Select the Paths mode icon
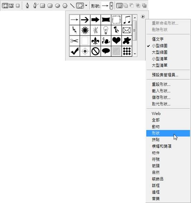Viewport: 191px width, 203px height. coord(11,6)
